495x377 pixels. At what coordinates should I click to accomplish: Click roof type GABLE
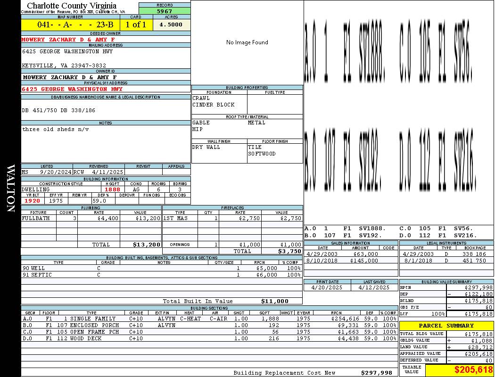tap(201, 123)
